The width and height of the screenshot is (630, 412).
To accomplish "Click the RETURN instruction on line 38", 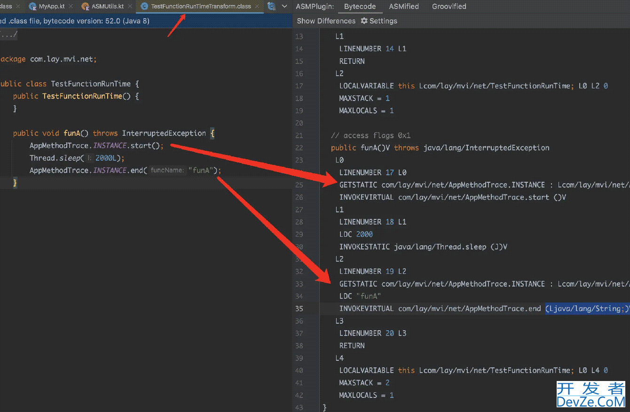I will [352, 345].
